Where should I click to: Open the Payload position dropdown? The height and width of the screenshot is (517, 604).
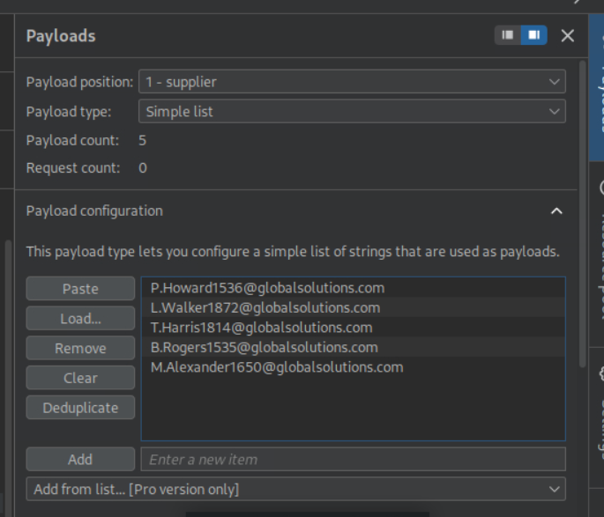click(x=351, y=82)
